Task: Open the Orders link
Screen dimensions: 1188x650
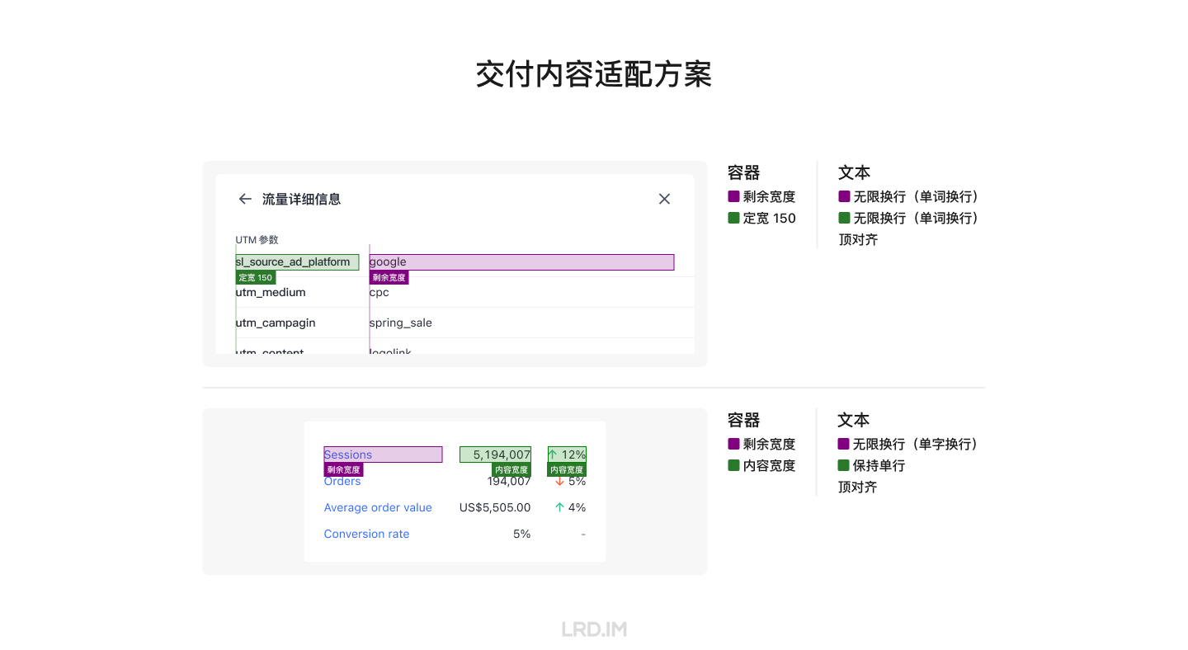Action: pyautogui.click(x=342, y=481)
